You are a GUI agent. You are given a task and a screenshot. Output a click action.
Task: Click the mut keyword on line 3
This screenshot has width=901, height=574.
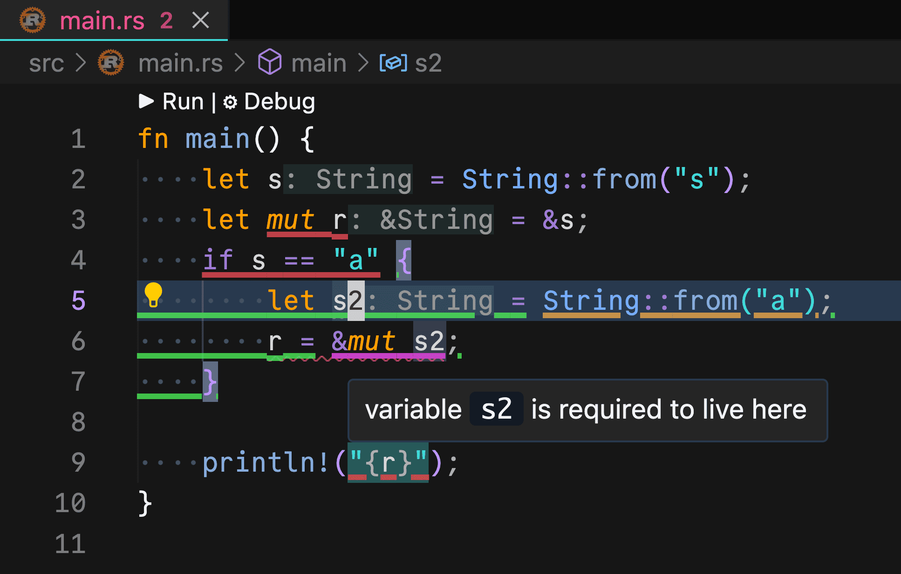pyautogui.click(x=290, y=220)
